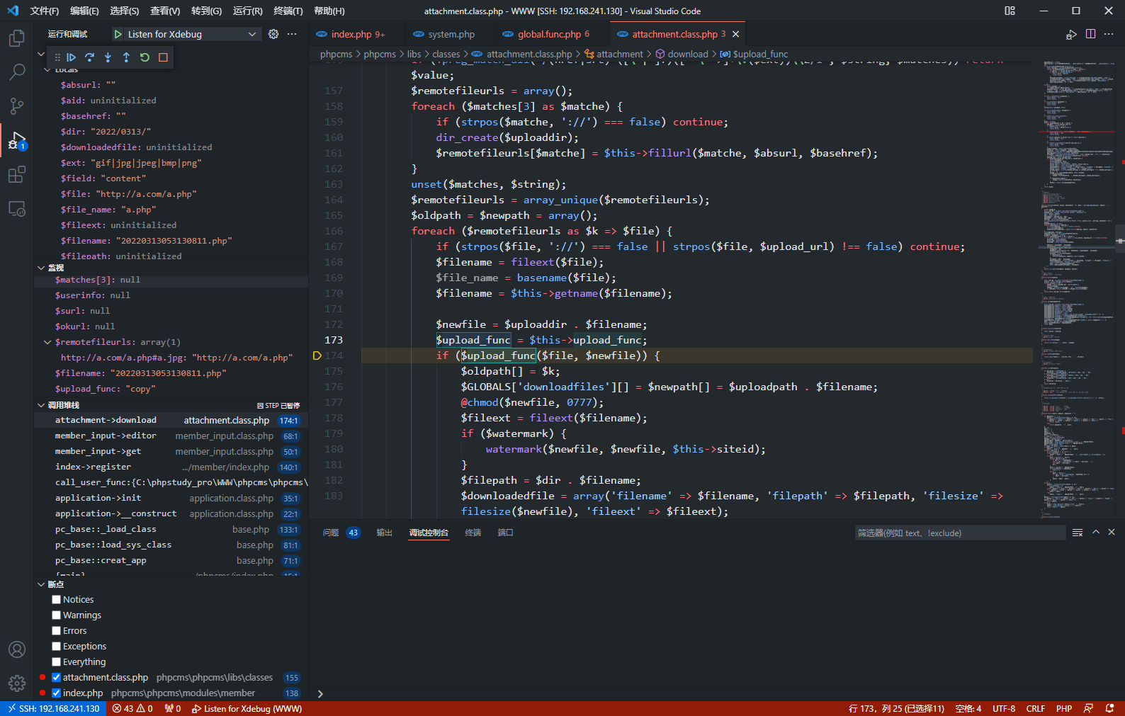This screenshot has height=716, width=1125.
Task: Open the 运行(R) menu
Action: (247, 11)
